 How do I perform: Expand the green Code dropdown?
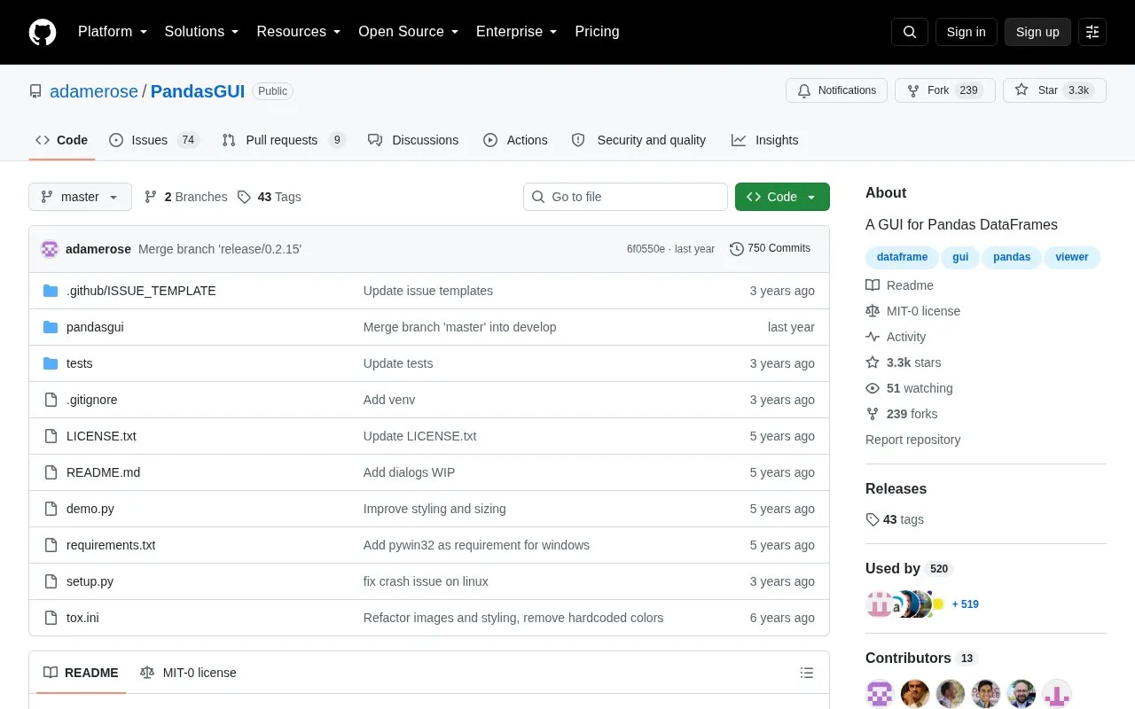pos(782,197)
